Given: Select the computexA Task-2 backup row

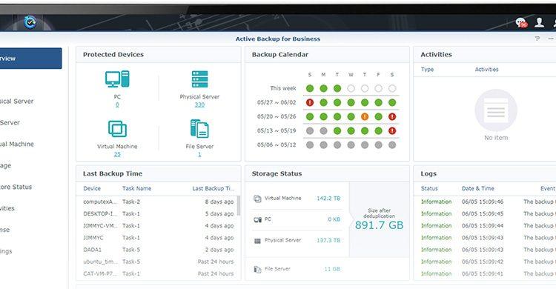Looking at the screenshot, I should tap(158, 202).
